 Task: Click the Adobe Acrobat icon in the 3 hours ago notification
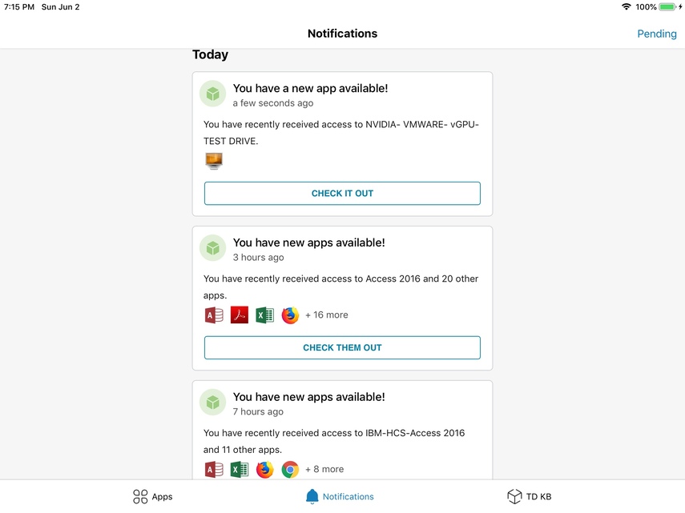pyautogui.click(x=240, y=315)
